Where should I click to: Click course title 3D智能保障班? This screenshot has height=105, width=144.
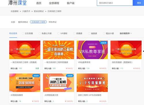[x=17, y=95]
